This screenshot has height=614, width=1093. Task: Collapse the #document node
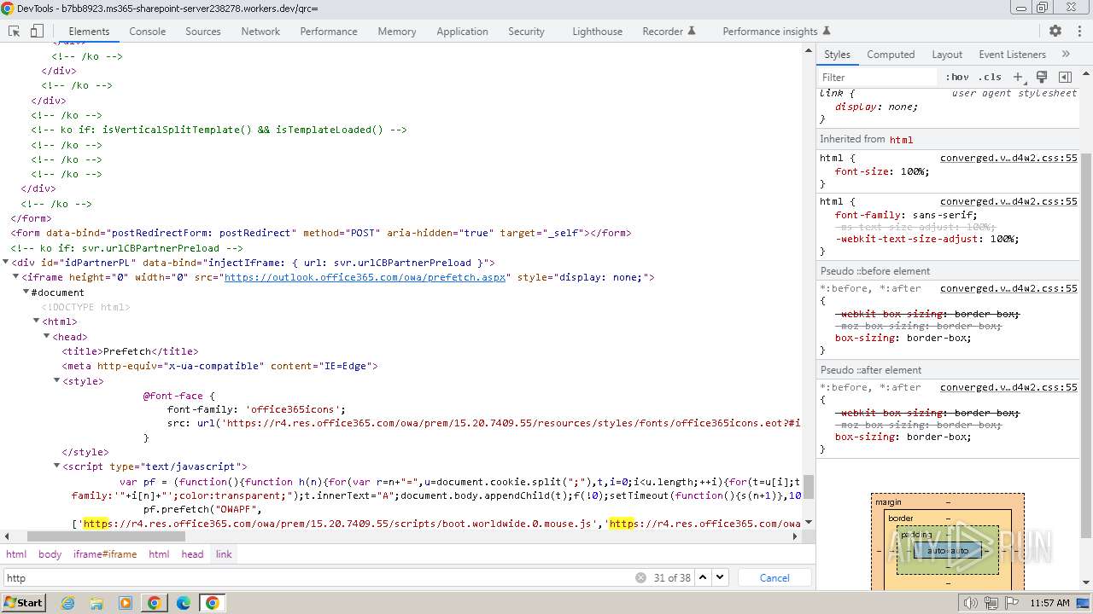(x=26, y=293)
